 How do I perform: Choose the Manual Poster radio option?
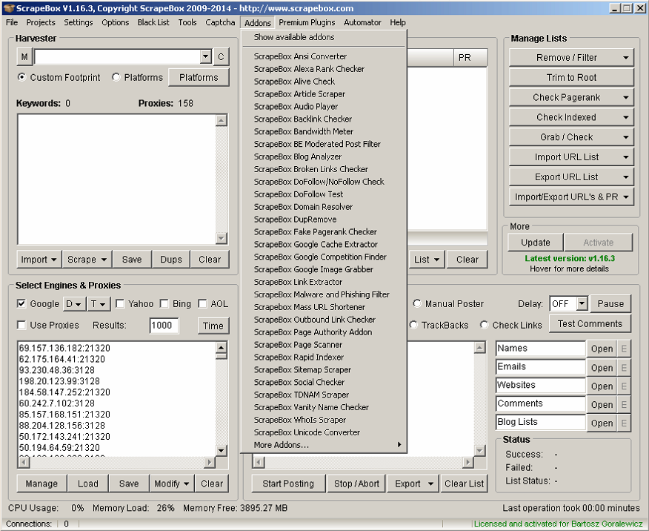pos(417,303)
